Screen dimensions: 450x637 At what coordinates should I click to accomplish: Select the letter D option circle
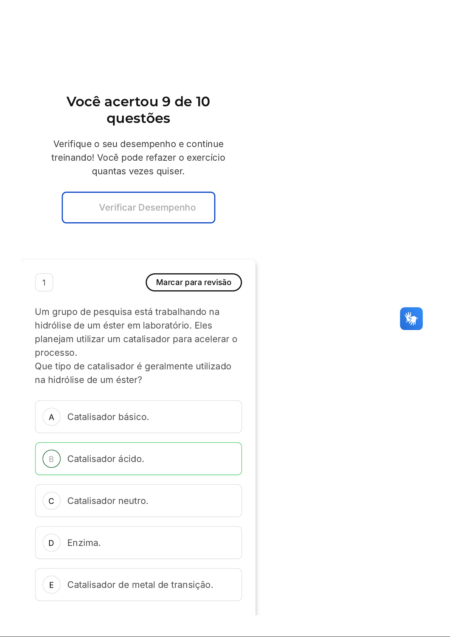coord(52,543)
